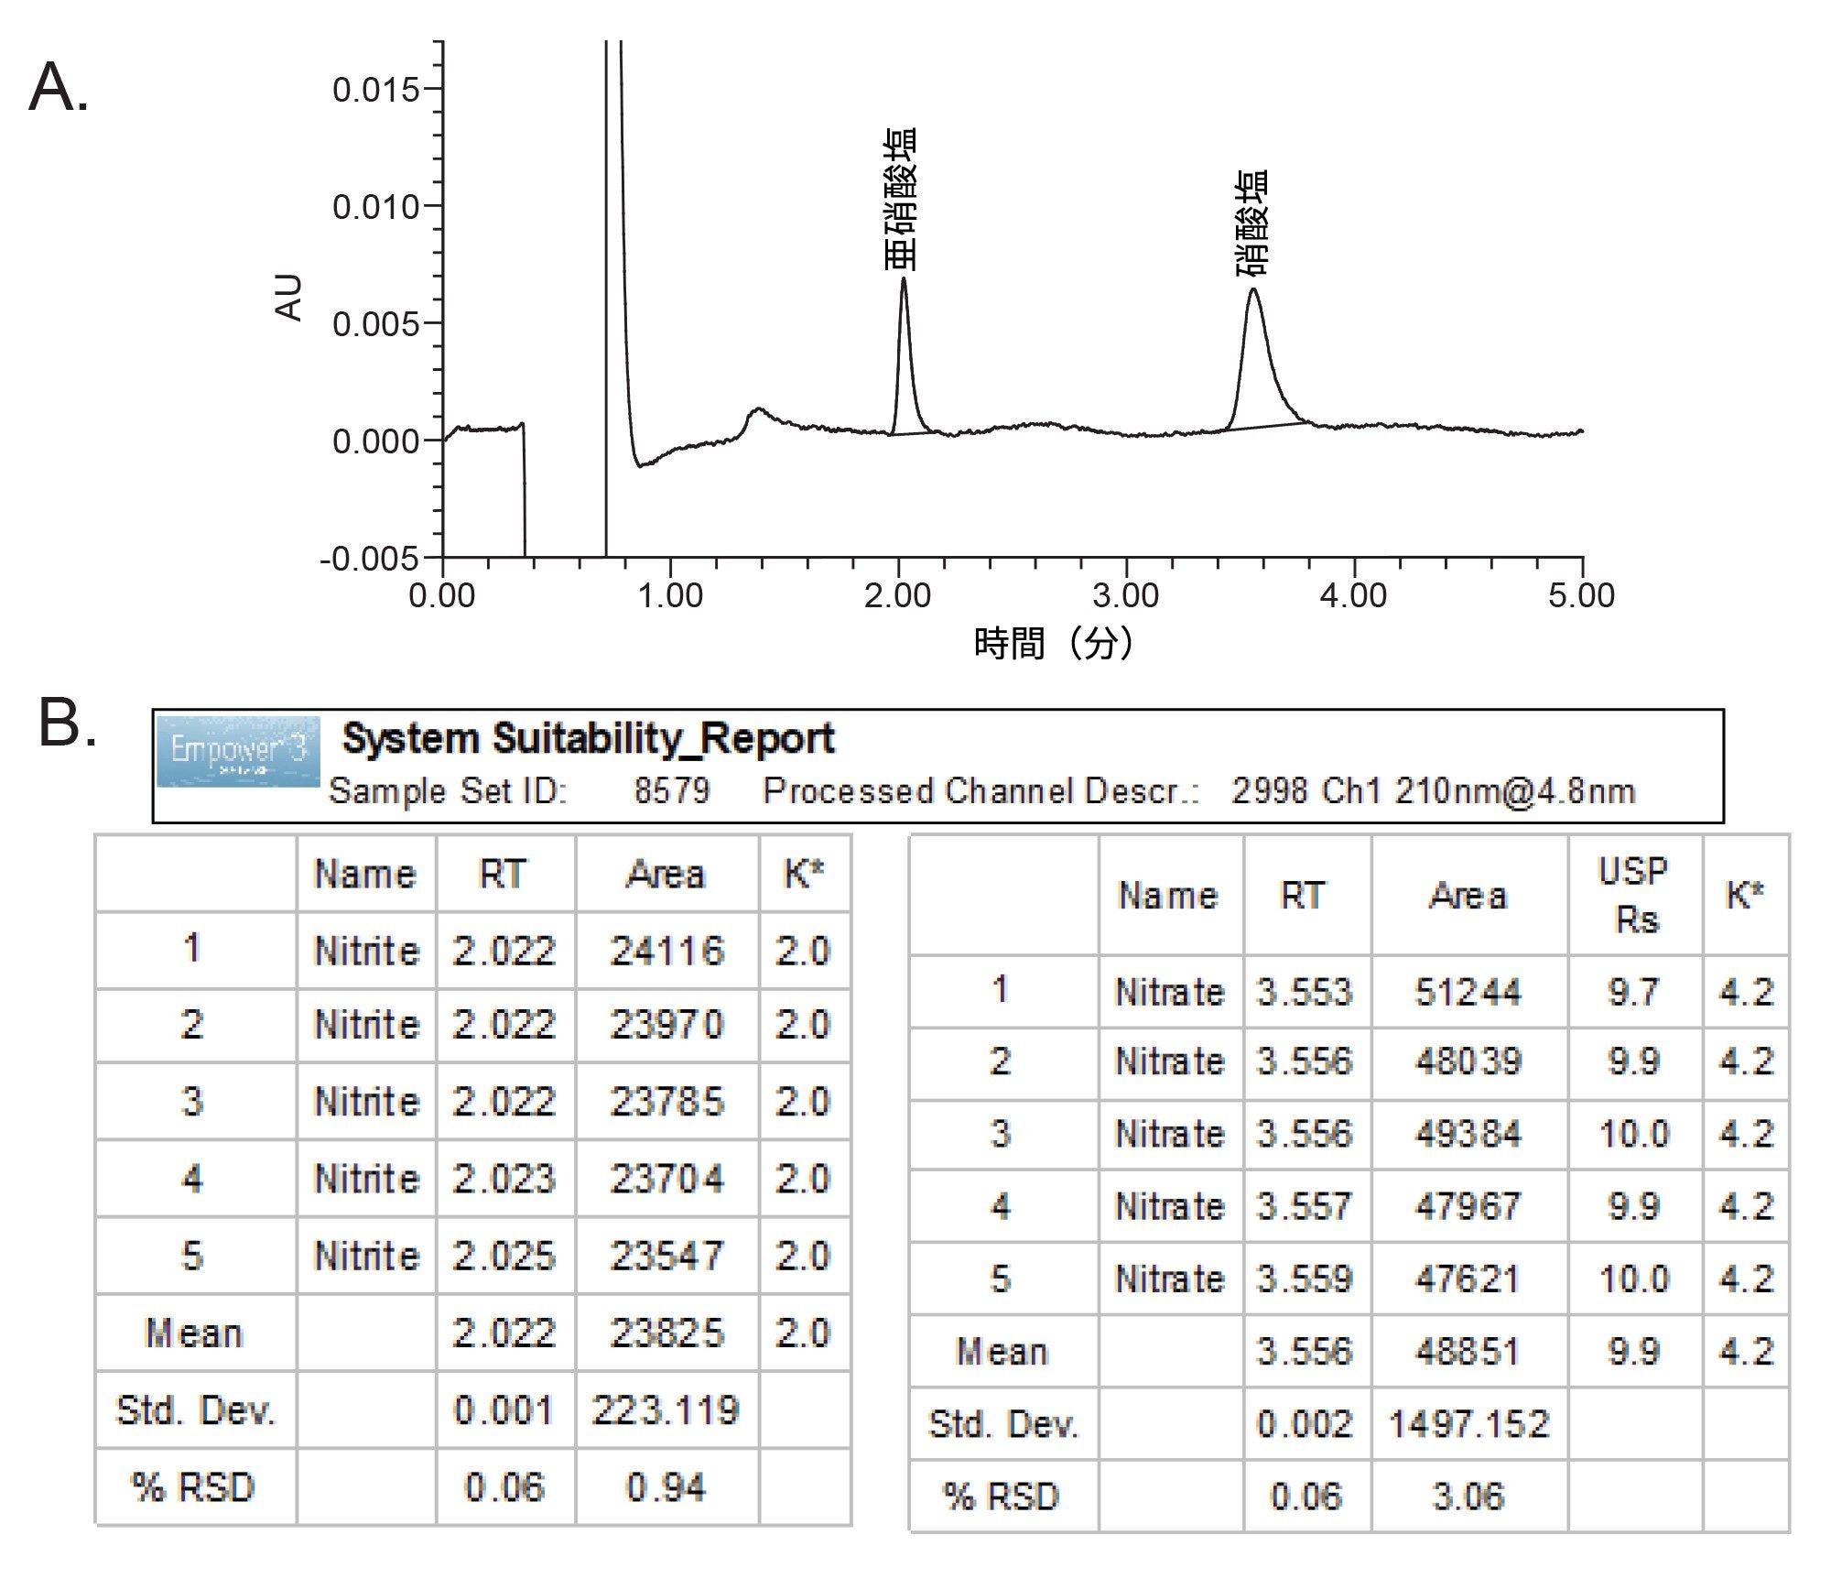
Task: Click the 2.00 x-axis tick label
Action: [898, 596]
